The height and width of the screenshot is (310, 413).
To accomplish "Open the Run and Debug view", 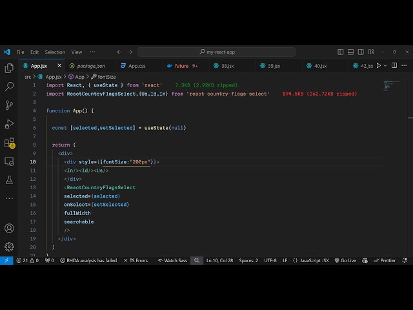I will (9, 123).
